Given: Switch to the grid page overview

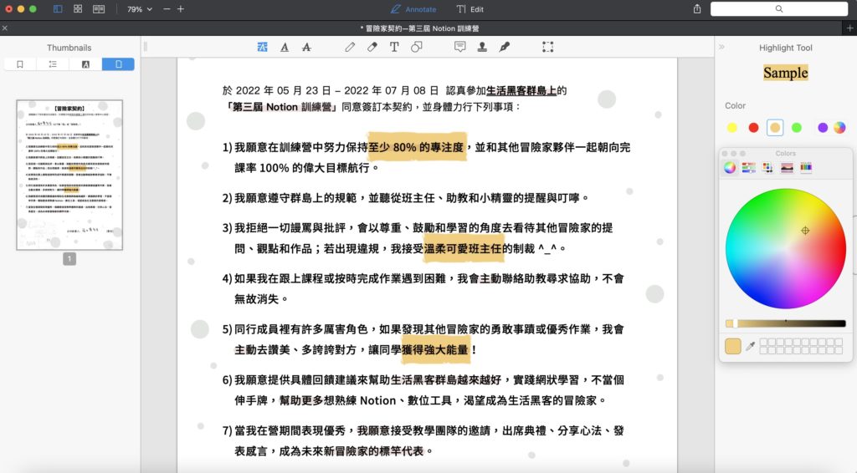Looking at the screenshot, I should pyautogui.click(x=78, y=8).
